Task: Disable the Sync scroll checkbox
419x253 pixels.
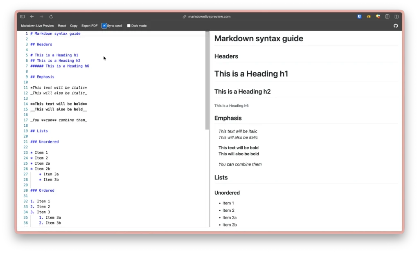Action: [x=104, y=26]
